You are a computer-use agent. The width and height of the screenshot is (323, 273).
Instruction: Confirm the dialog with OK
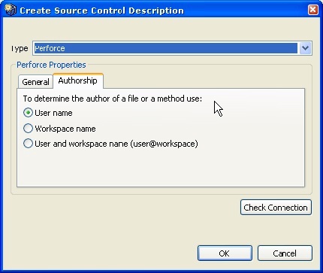tap(225, 253)
